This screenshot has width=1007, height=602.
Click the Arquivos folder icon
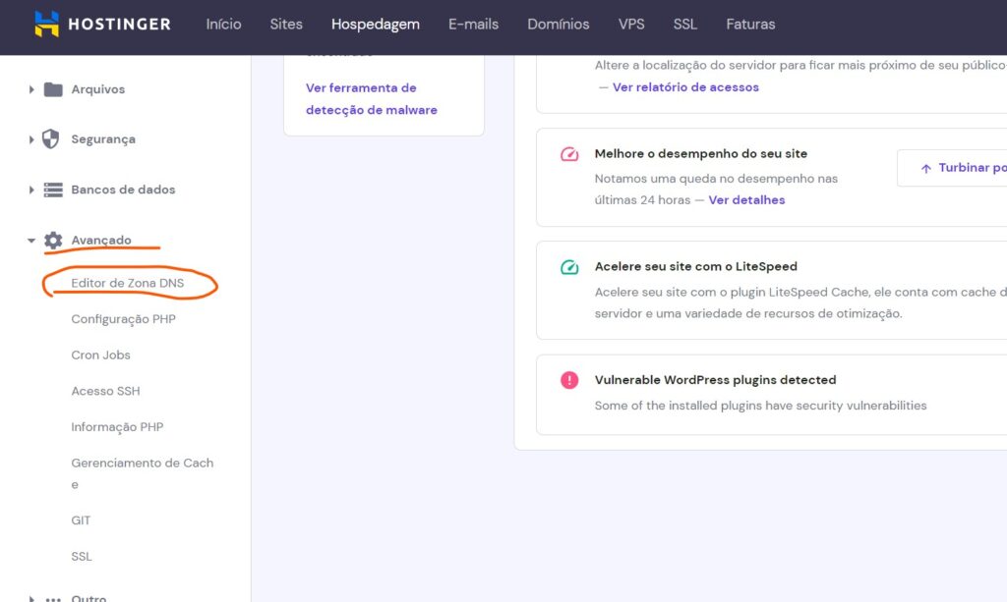tap(53, 89)
